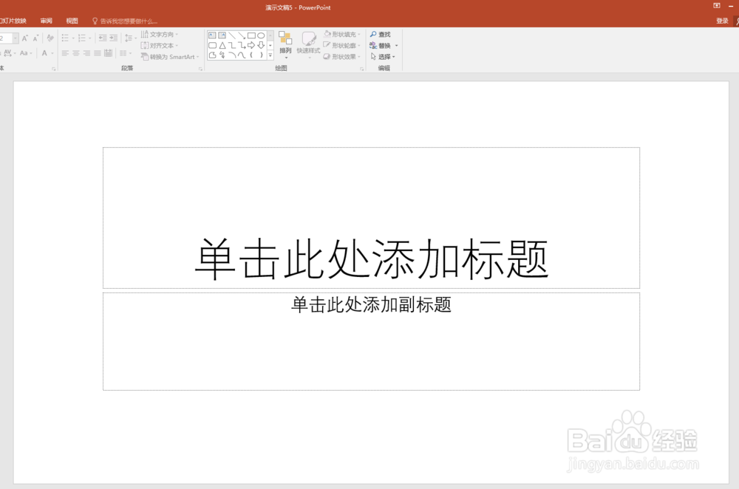The width and height of the screenshot is (739, 489).
Task: Select the right block arrow shape
Action: [251, 45]
